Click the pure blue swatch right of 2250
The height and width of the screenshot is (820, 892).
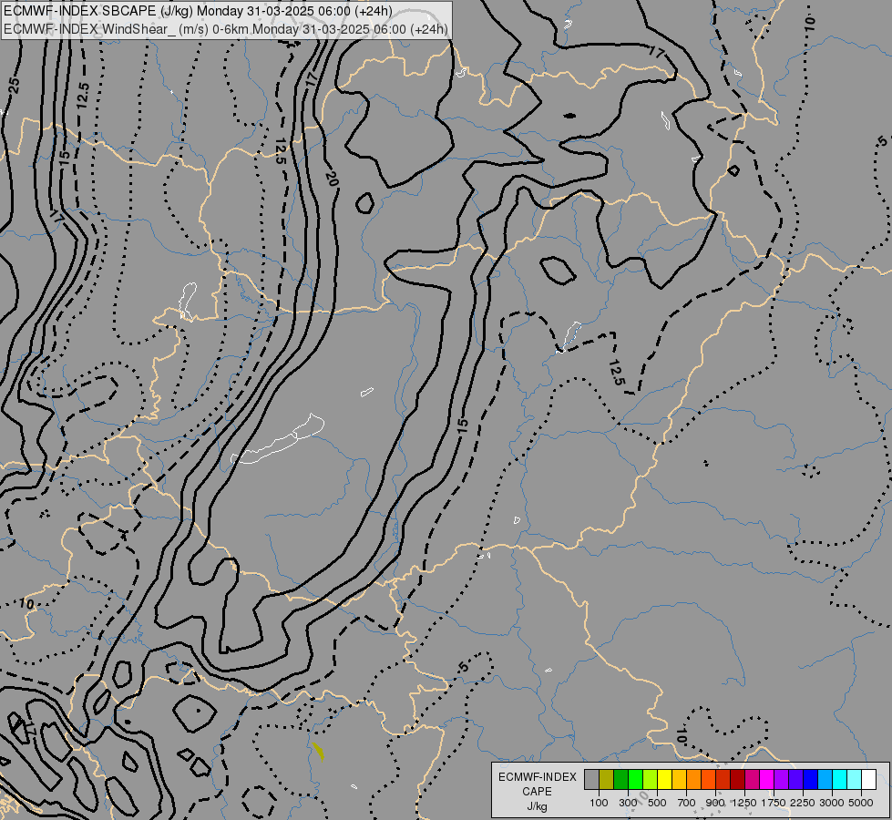pos(810,779)
